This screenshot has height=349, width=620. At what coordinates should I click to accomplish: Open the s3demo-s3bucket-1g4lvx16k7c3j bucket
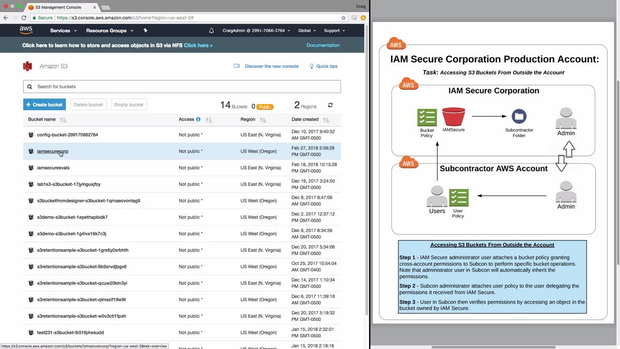tap(72, 234)
